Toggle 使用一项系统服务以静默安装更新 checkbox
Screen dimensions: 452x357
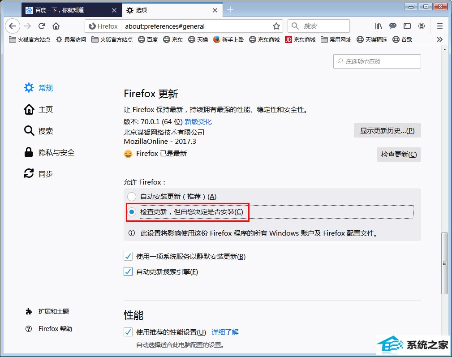pyautogui.click(x=128, y=256)
